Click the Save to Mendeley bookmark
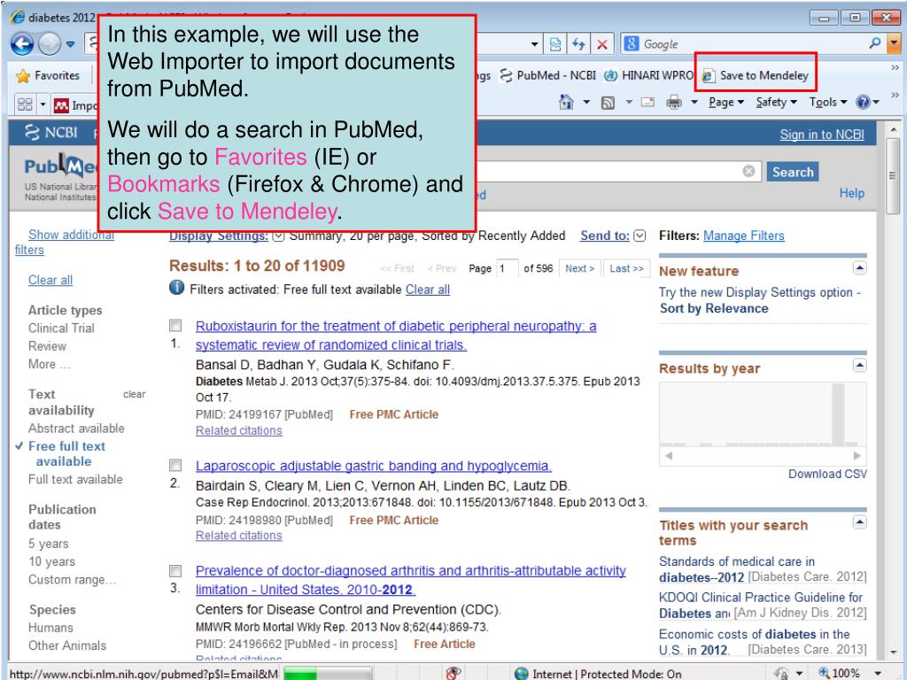 [x=756, y=75]
